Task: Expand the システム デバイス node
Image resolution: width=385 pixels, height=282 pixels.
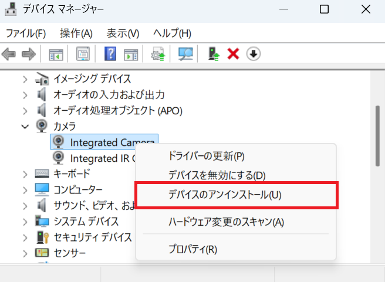Action: point(25,222)
